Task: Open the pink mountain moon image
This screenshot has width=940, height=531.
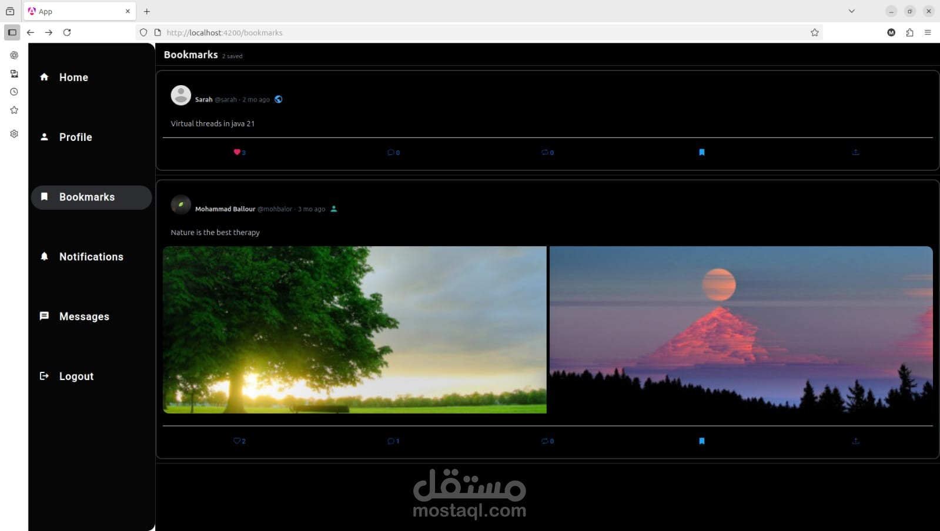Action: click(x=741, y=330)
